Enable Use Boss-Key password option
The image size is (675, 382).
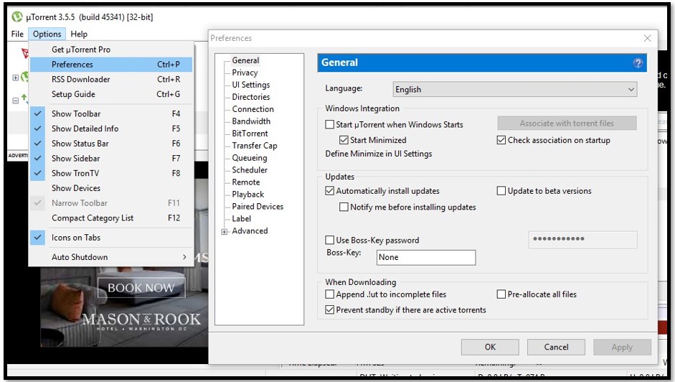(330, 240)
